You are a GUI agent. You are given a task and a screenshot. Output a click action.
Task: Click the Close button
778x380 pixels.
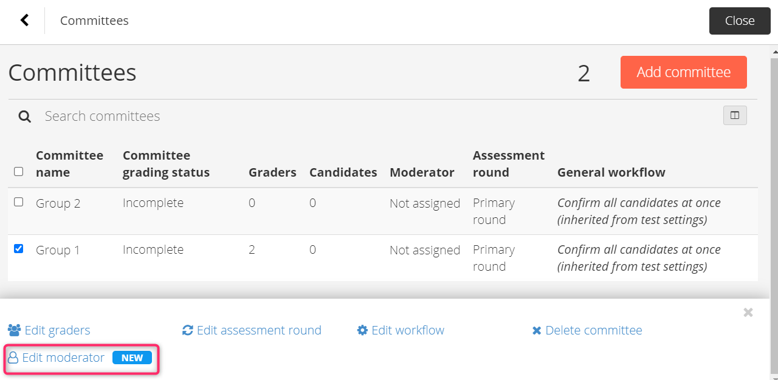pos(740,21)
